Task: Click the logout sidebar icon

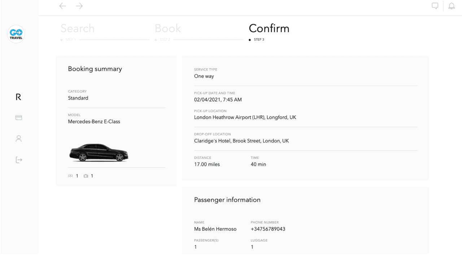Action: coord(19,160)
